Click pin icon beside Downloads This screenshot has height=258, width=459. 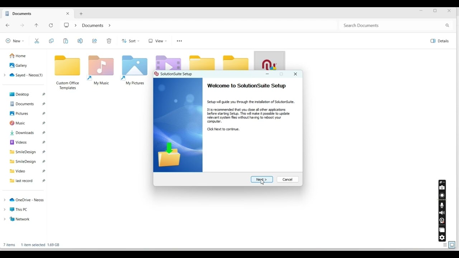click(43, 133)
